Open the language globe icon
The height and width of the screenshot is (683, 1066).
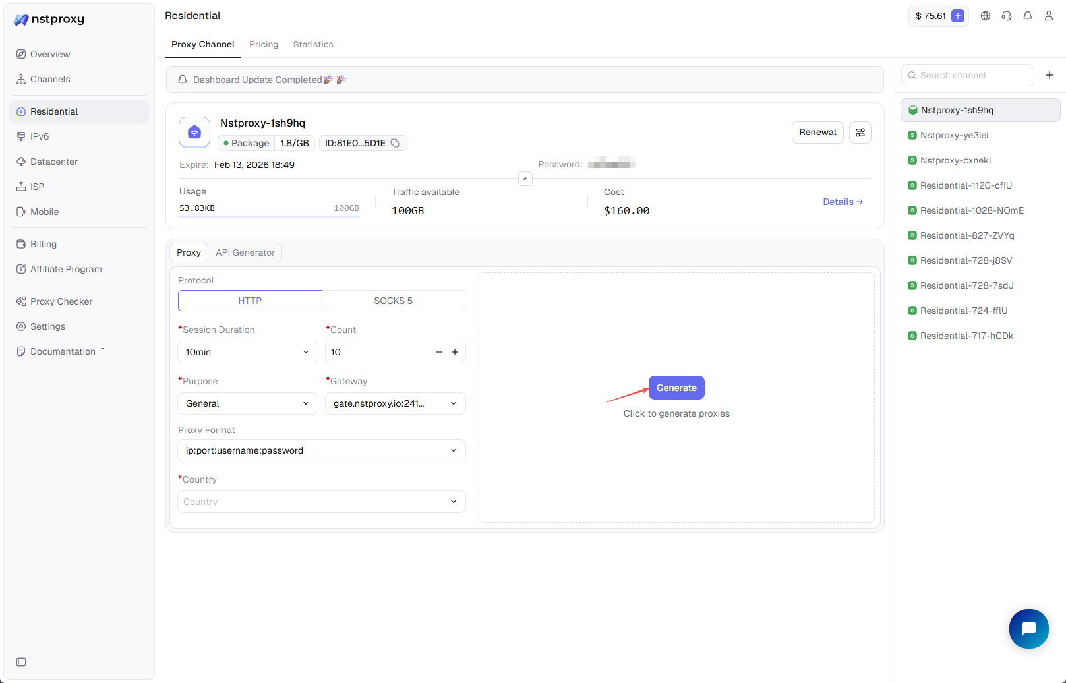tap(985, 16)
